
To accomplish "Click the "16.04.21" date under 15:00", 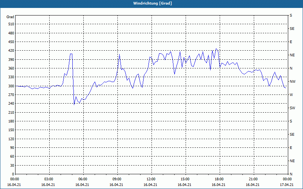I will (x=184, y=185).
